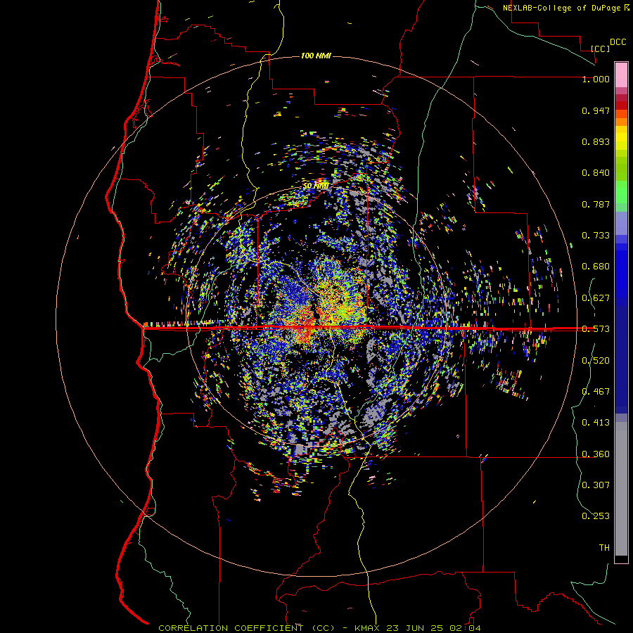
Task: Click the DCC label above the color bar
Action: click(x=618, y=42)
